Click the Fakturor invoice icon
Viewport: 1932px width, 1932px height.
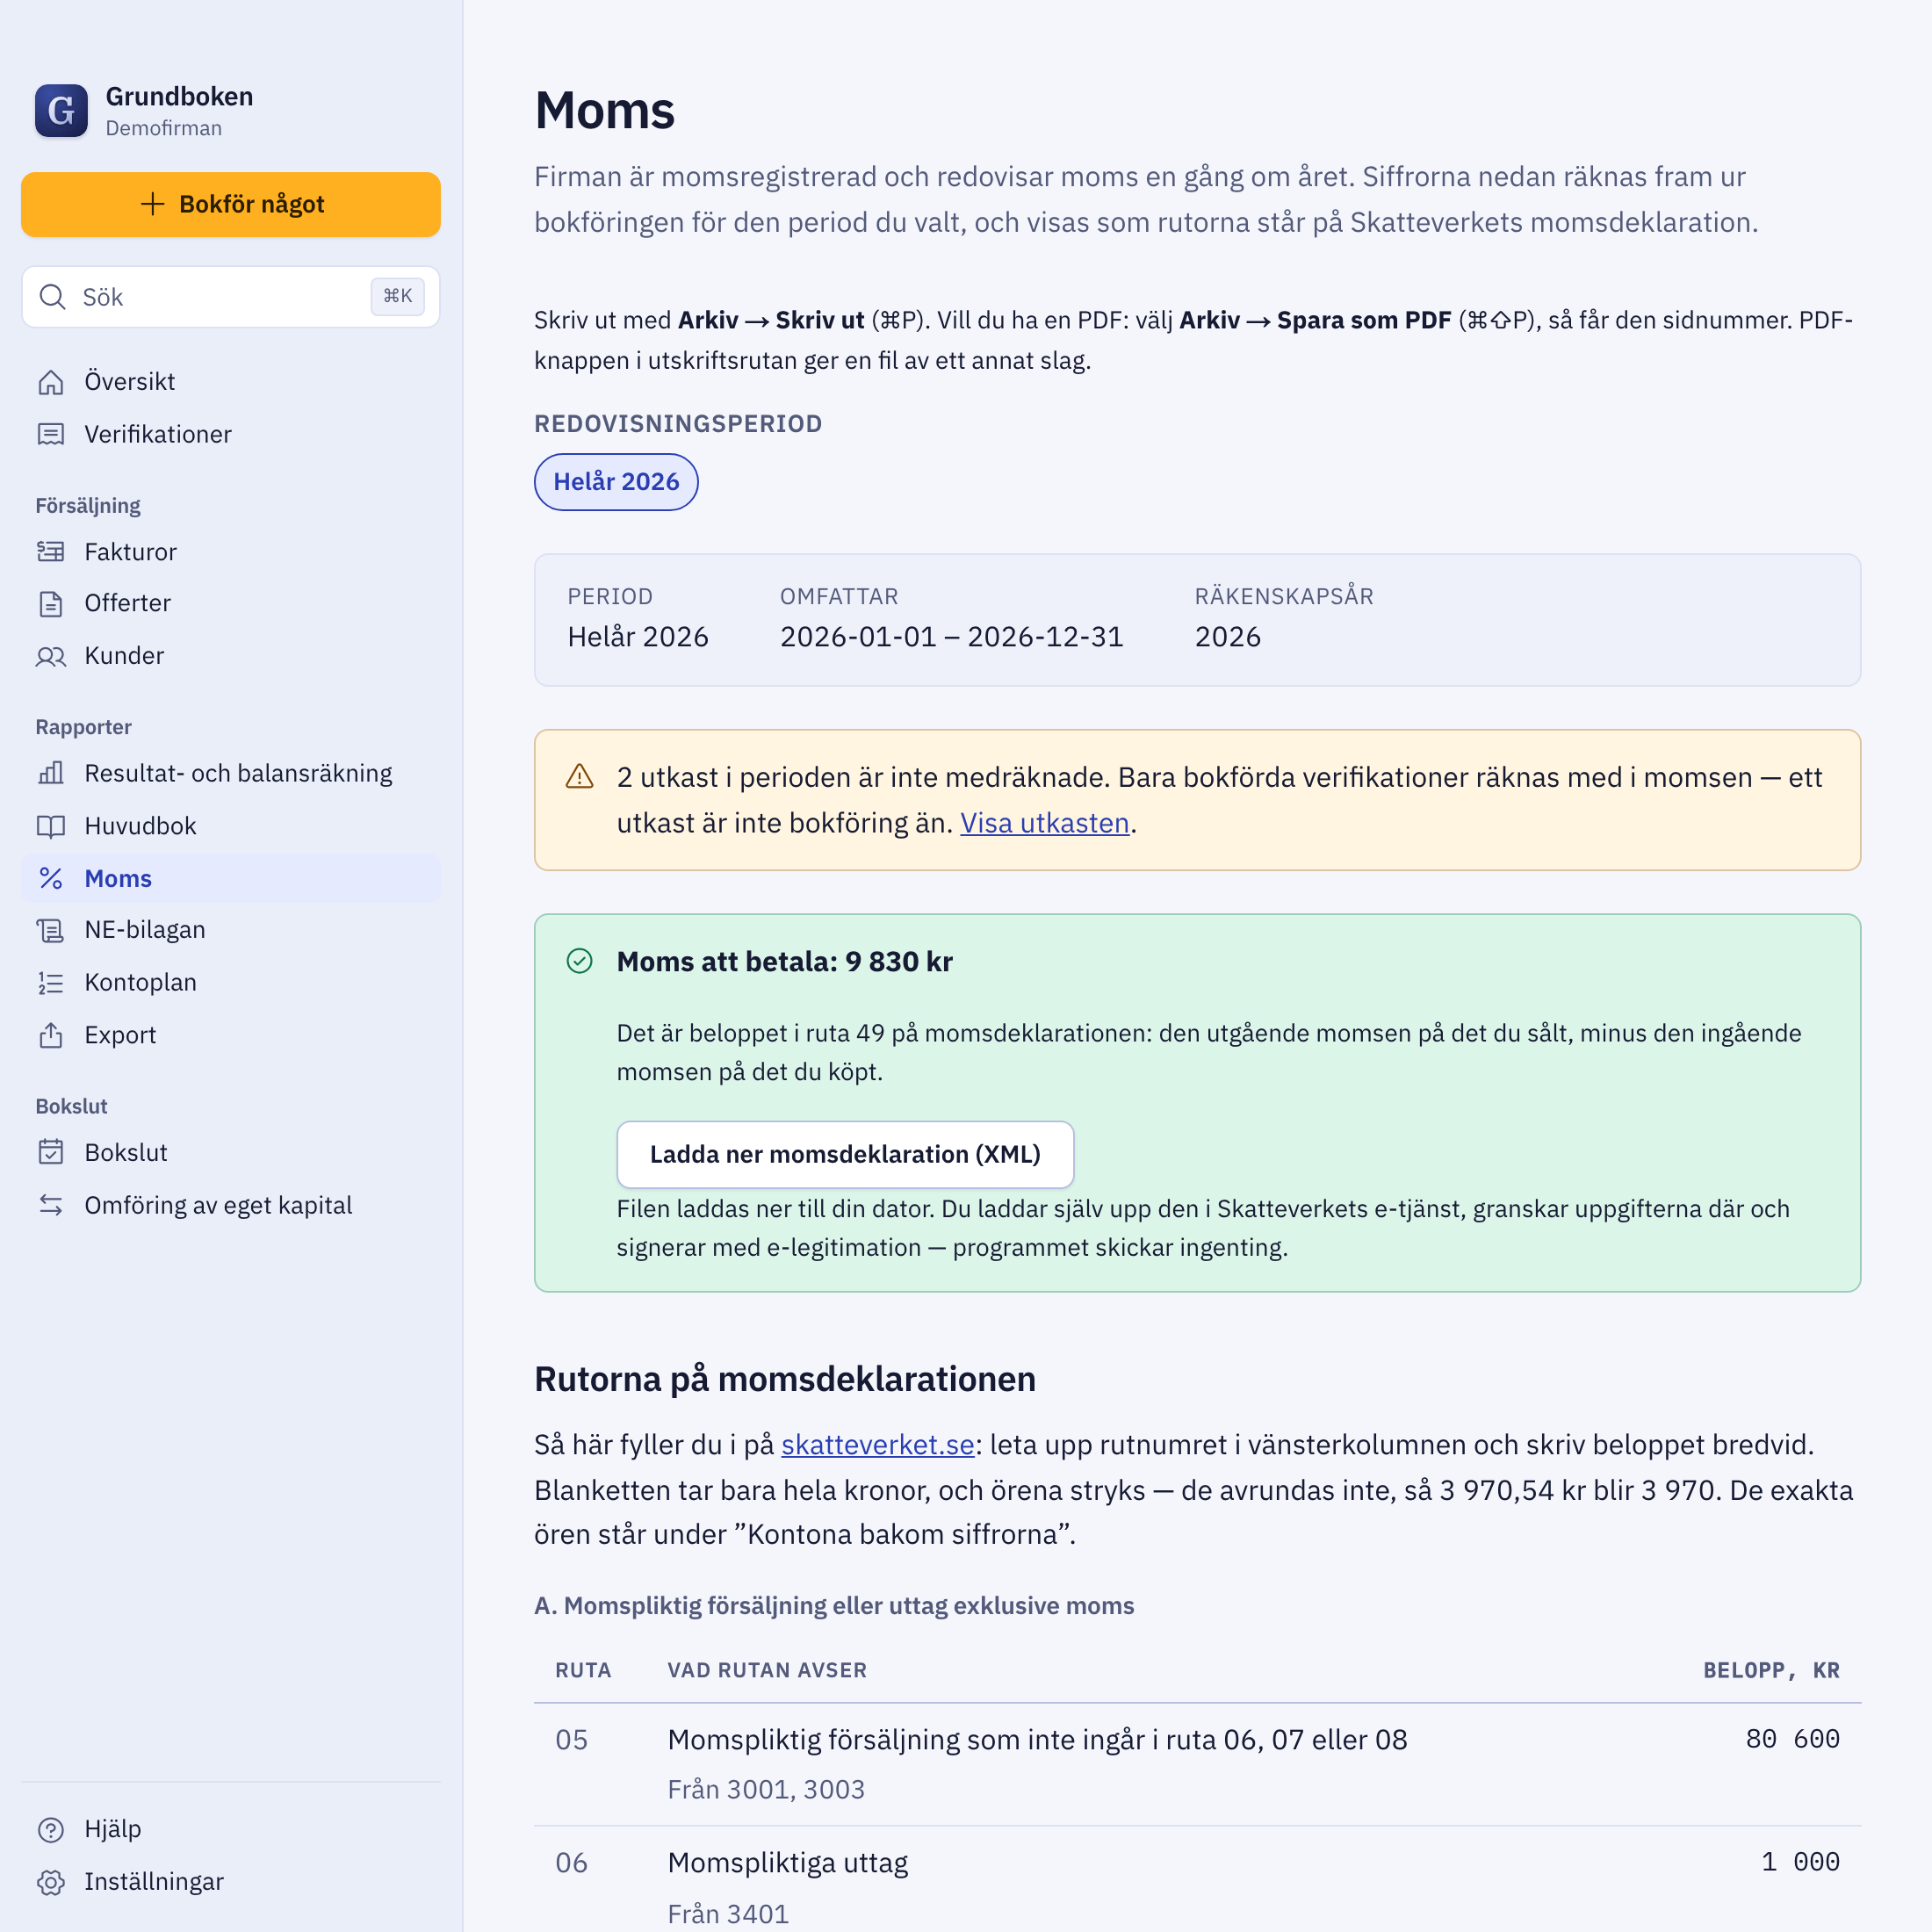tap(51, 552)
